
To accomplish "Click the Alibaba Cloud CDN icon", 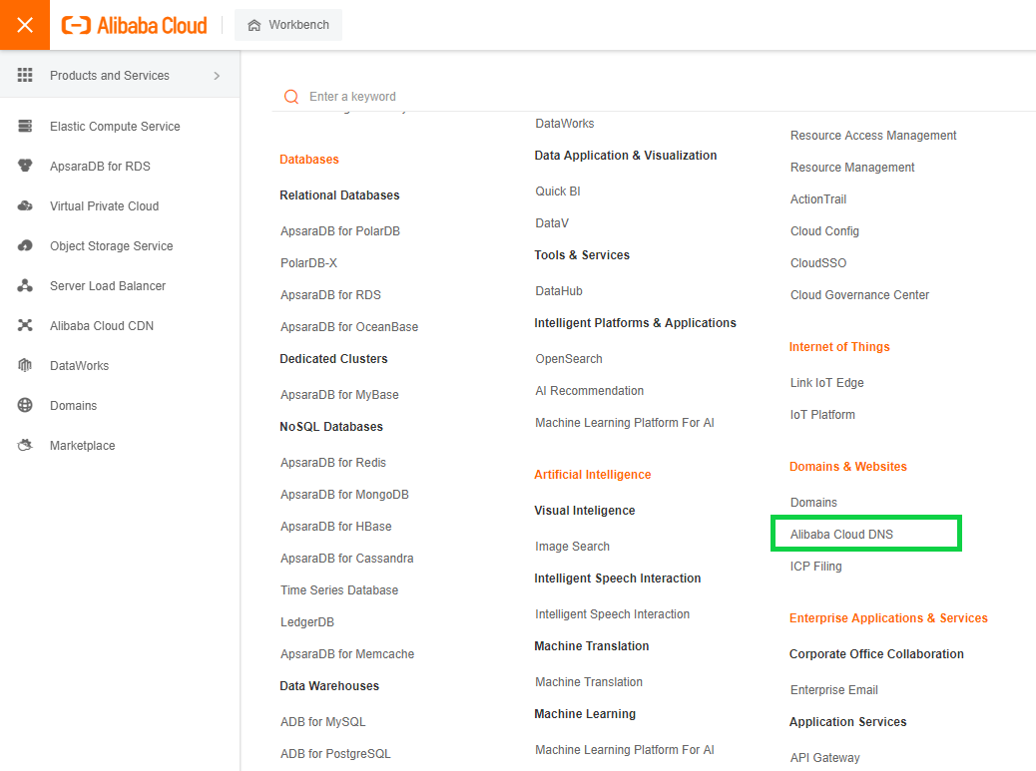I will (26, 326).
